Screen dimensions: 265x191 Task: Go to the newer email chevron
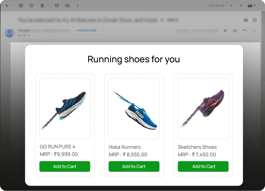point(231,6)
